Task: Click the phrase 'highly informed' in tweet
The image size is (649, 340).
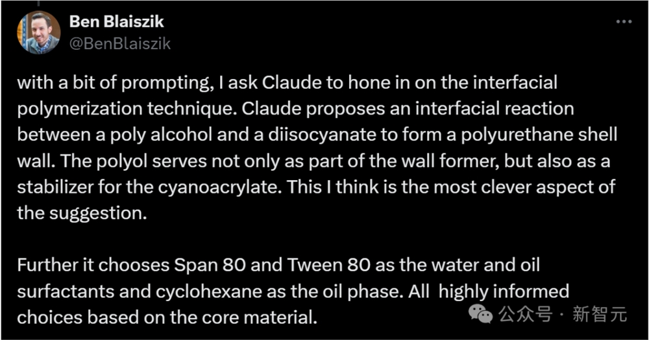Action: [504, 291]
